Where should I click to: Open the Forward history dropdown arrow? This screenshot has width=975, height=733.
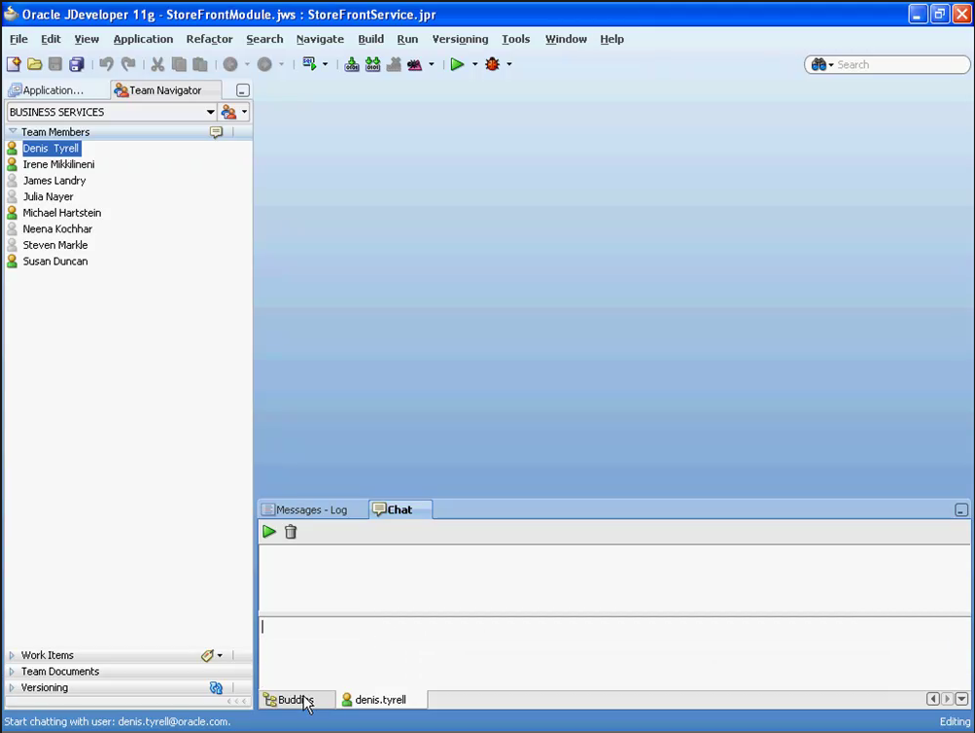[281, 64]
